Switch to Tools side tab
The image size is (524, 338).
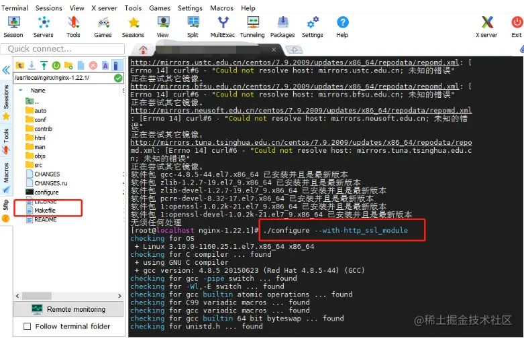6,141
